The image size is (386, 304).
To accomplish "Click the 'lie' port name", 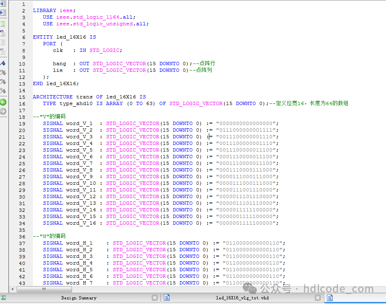I will tap(57, 70).
